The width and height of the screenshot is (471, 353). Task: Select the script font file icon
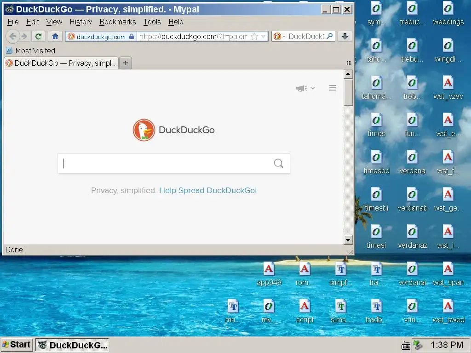tap(304, 312)
